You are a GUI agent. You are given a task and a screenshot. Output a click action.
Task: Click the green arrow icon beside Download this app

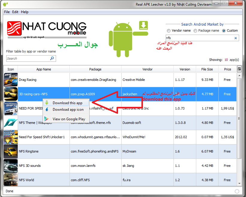[x=47, y=103]
